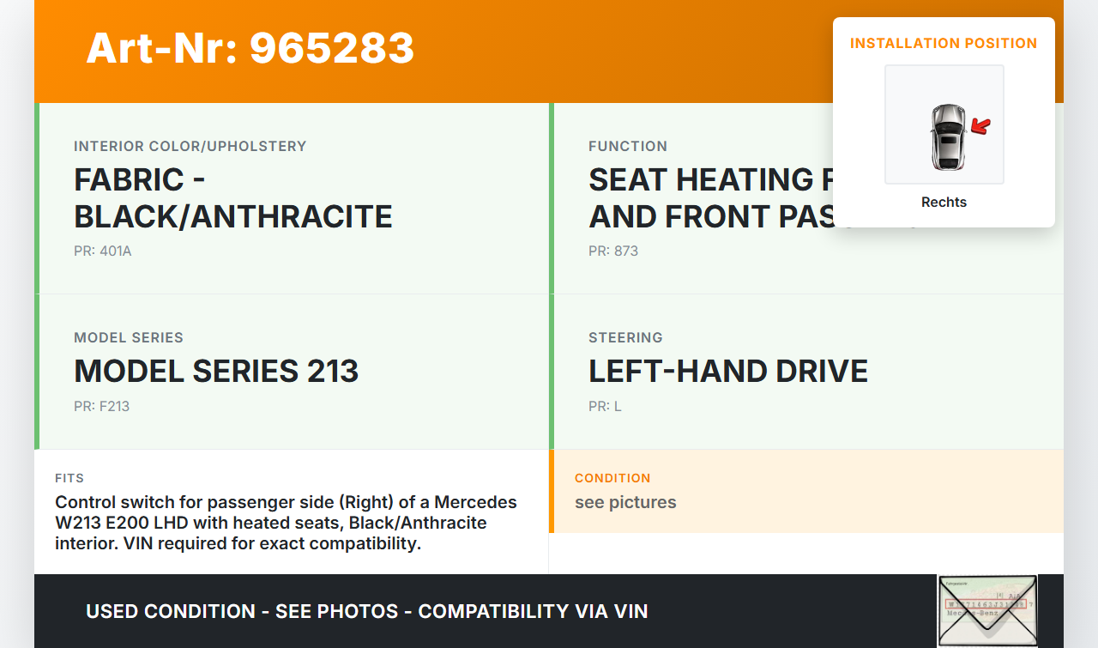Click PR code F213 text
The height and width of the screenshot is (648, 1098).
(x=101, y=407)
